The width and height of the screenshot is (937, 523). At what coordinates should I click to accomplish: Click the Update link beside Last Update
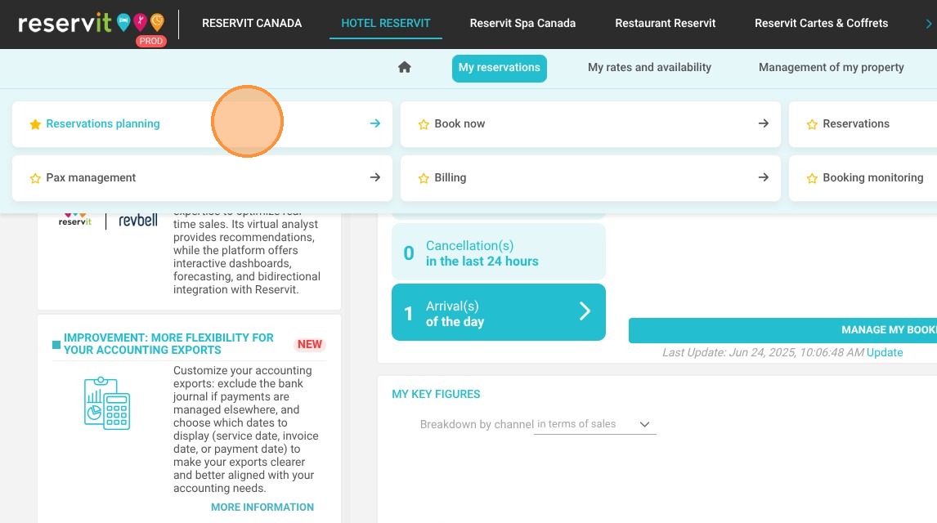(885, 352)
